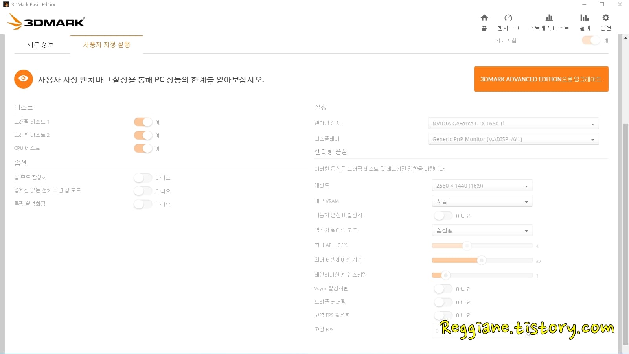Click 최대 AF 이방성 slider handle
Screen dimensions: 629x354
[x=467, y=246]
